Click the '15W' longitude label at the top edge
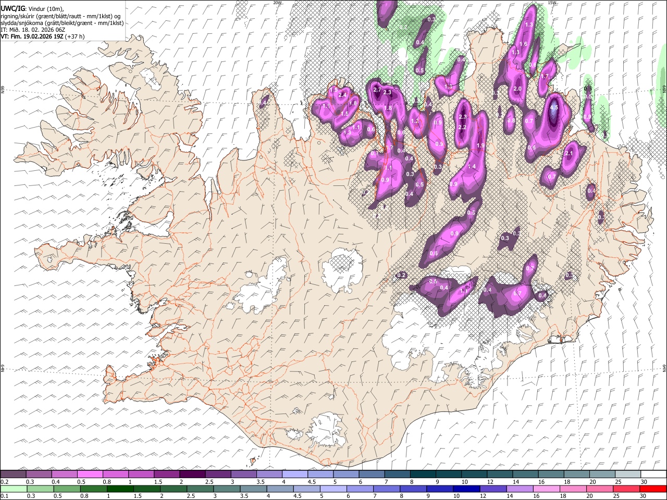 pos(552,3)
